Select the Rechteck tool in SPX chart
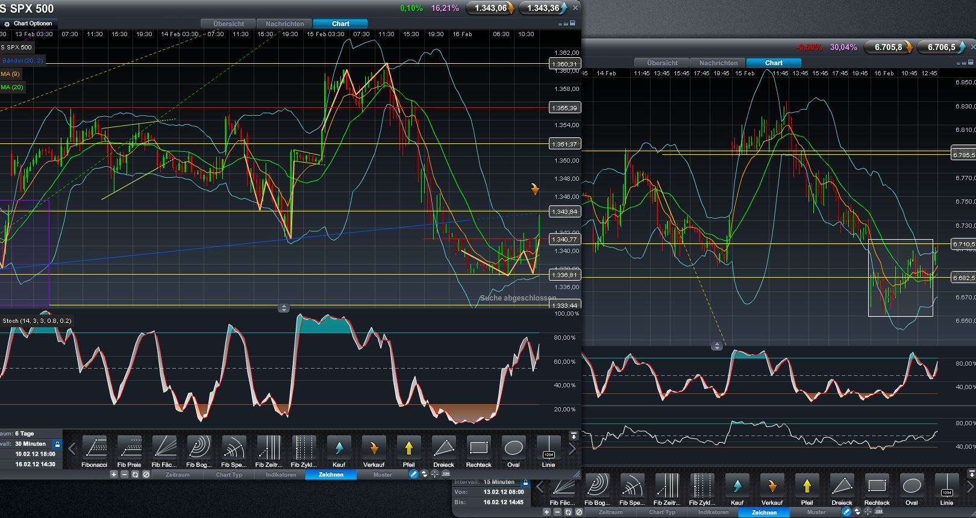Image resolution: width=976 pixels, height=518 pixels. pyautogui.click(x=478, y=449)
